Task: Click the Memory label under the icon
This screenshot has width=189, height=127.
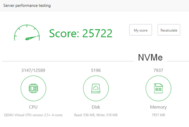Action: tap(158, 107)
